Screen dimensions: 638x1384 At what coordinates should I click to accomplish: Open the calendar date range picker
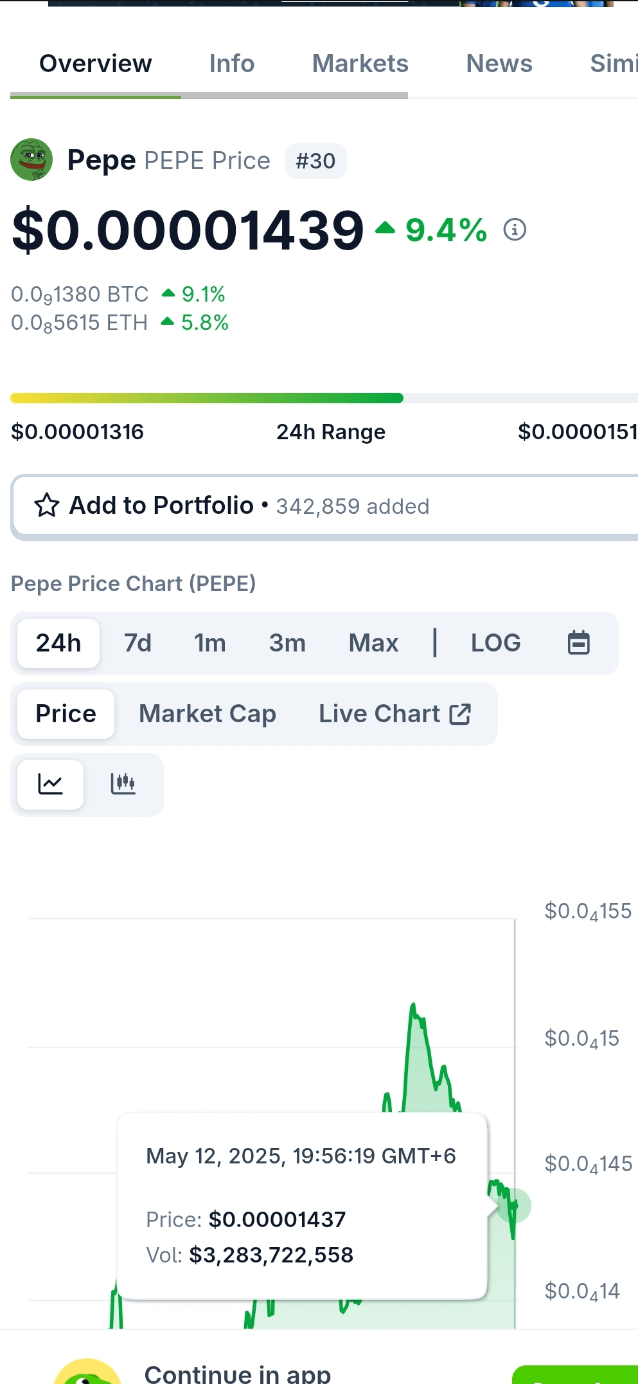[x=578, y=642]
